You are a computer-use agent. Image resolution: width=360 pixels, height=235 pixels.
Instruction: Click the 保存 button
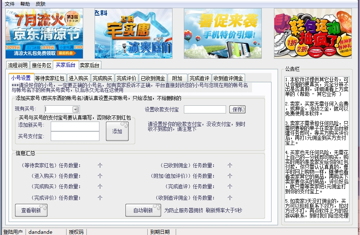coord(237,109)
